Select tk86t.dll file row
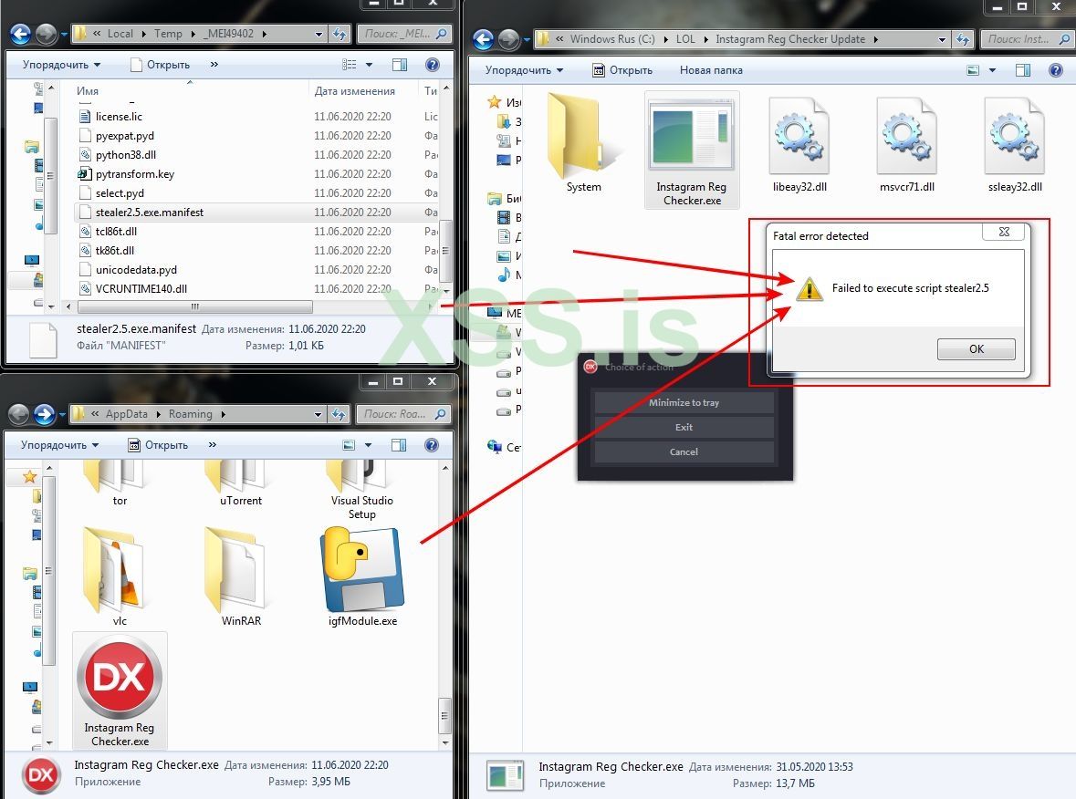Image resolution: width=1076 pixels, height=799 pixels. point(257,251)
